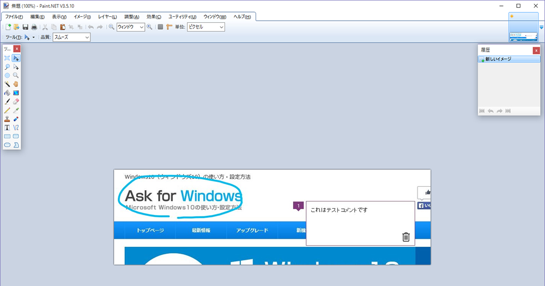Click the Undo arrow in the toolbar
545x286 pixels.
point(90,27)
